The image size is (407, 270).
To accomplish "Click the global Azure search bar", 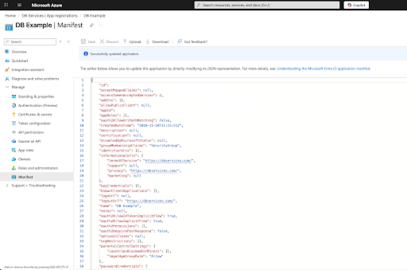I will point(267,5).
